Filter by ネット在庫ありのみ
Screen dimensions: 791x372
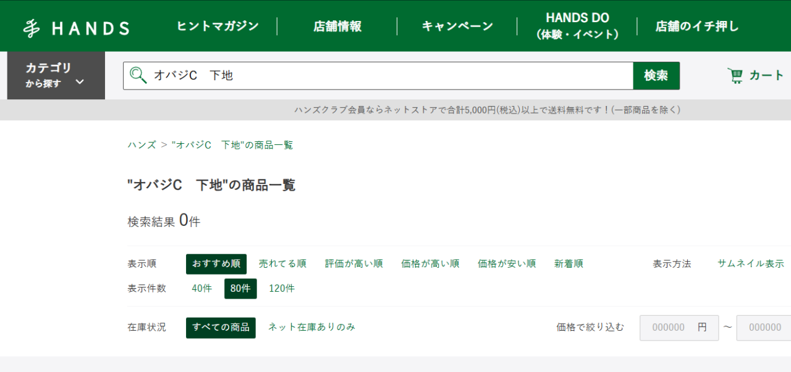tap(311, 327)
